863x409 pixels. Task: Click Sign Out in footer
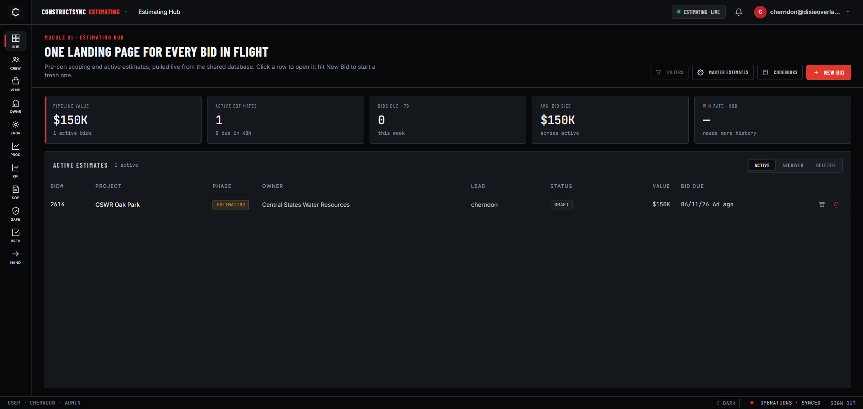[x=843, y=403]
